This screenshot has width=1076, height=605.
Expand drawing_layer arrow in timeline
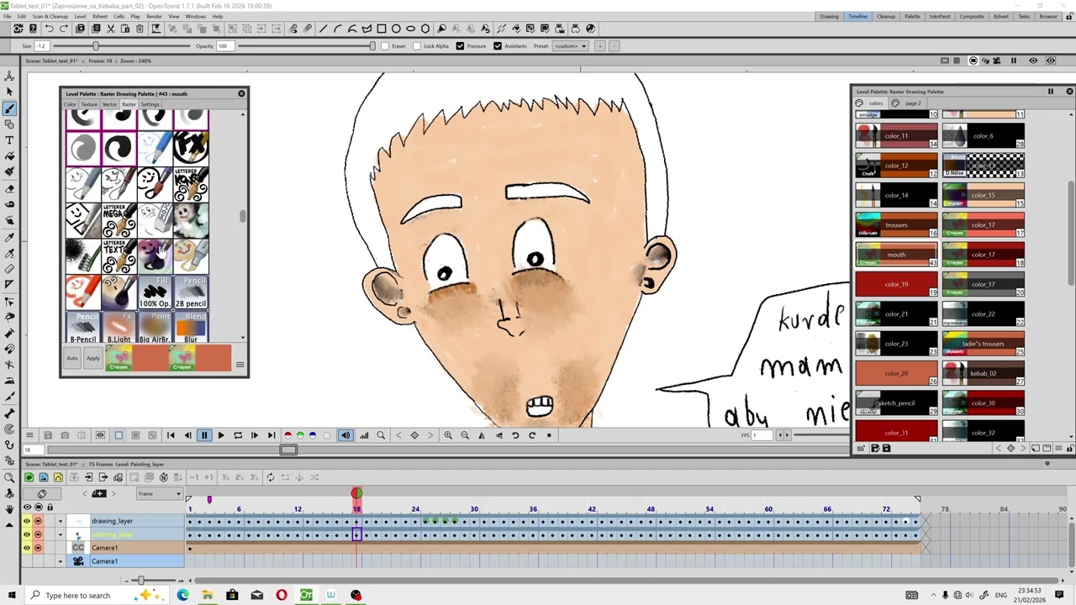click(x=60, y=521)
